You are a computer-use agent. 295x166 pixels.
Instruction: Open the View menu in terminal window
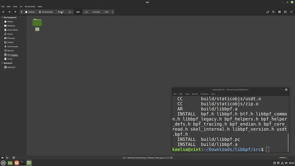[x=187, y=94]
